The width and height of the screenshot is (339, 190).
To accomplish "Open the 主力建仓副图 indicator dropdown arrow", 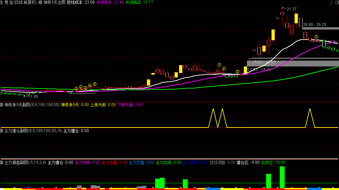I will point(2,131).
